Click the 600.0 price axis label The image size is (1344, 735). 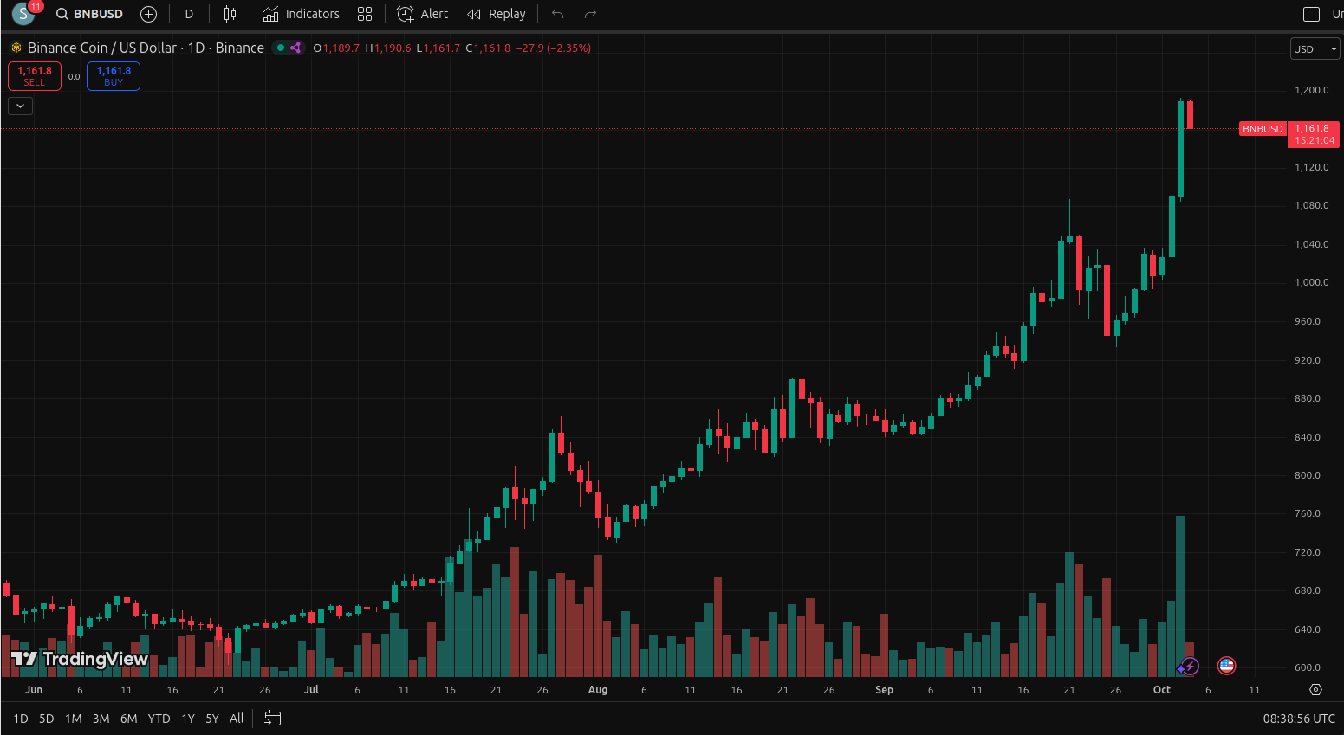pos(1308,667)
